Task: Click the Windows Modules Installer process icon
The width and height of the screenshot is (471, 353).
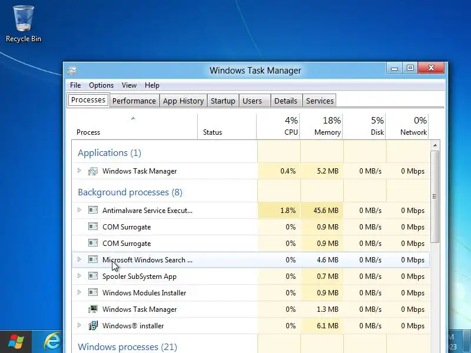Action: (x=93, y=292)
